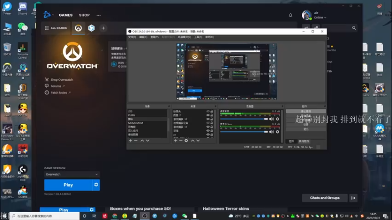Open OBS Scenes dock popout button
392x220 pixels.
click(x=169, y=106)
